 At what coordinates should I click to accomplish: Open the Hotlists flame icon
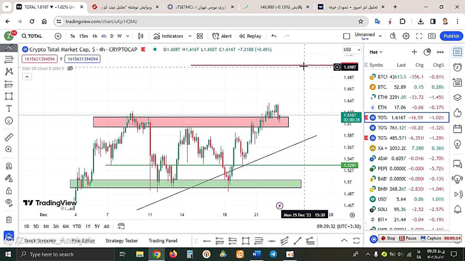point(457,113)
